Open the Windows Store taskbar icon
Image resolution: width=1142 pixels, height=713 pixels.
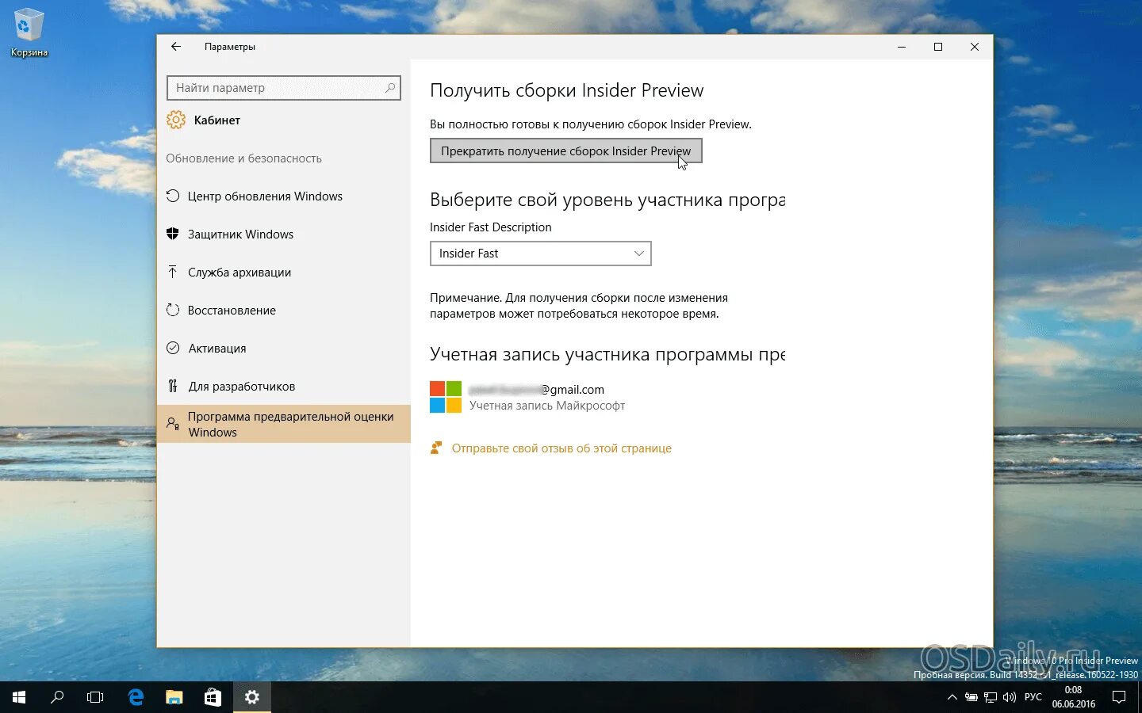click(213, 697)
